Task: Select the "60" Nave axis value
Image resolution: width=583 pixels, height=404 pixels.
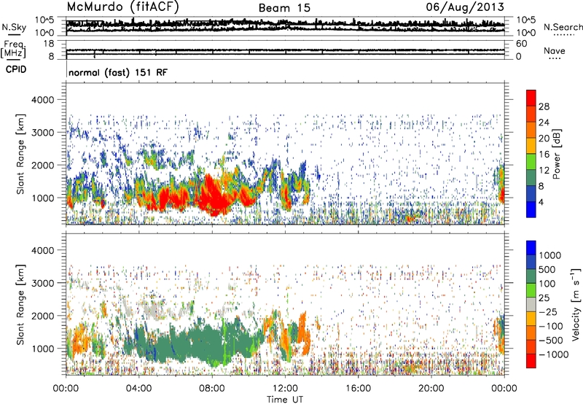Action: (x=521, y=44)
